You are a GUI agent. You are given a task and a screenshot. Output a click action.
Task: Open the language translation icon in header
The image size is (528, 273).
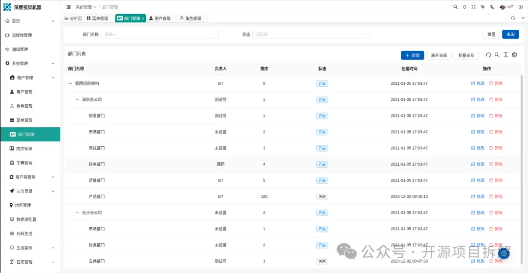(492, 7)
